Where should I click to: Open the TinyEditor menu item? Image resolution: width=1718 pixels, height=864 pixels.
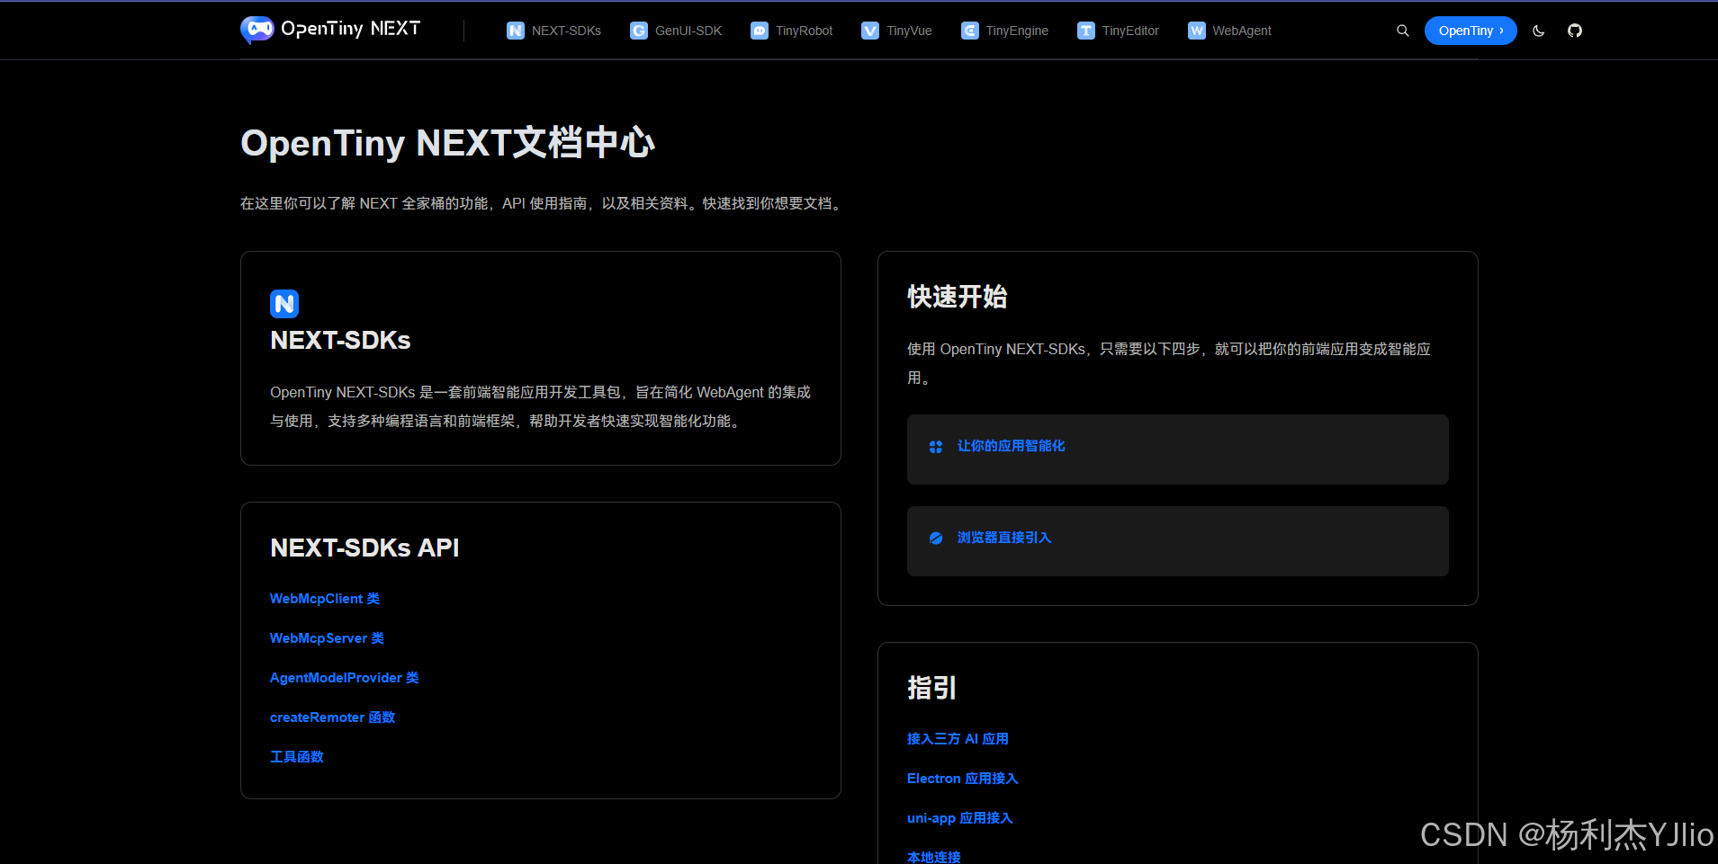click(1119, 31)
